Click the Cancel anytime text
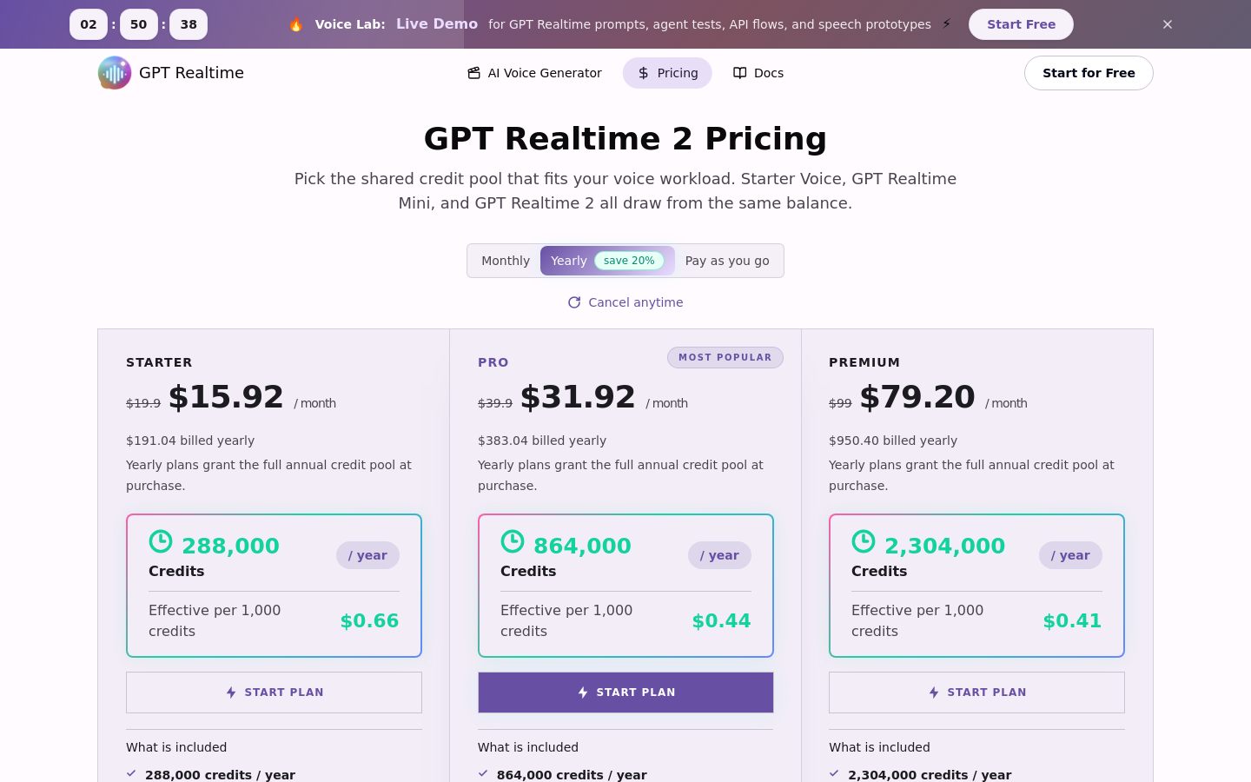This screenshot has width=1251, height=782. 636,302
